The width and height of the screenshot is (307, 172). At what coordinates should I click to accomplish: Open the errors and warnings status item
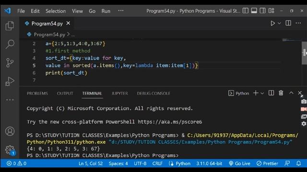[16, 163]
